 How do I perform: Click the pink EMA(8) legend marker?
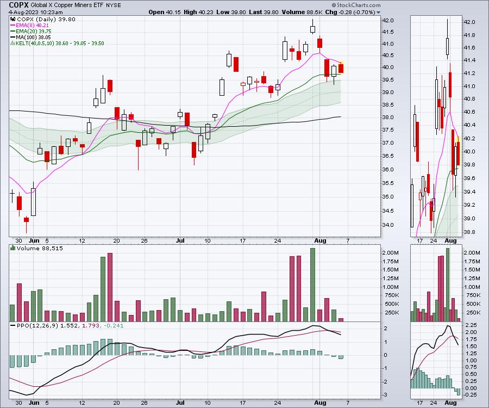pyautogui.click(x=12, y=26)
